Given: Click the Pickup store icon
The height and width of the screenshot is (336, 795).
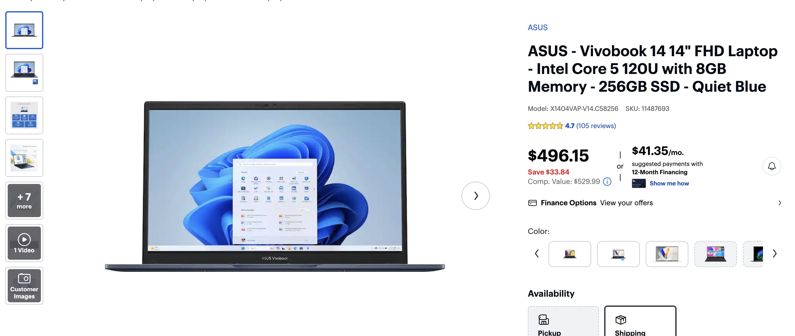Looking at the screenshot, I should (x=544, y=319).
